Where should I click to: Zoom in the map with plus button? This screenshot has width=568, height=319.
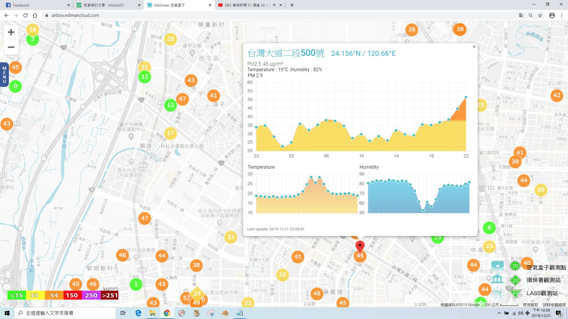click(11, 32)
